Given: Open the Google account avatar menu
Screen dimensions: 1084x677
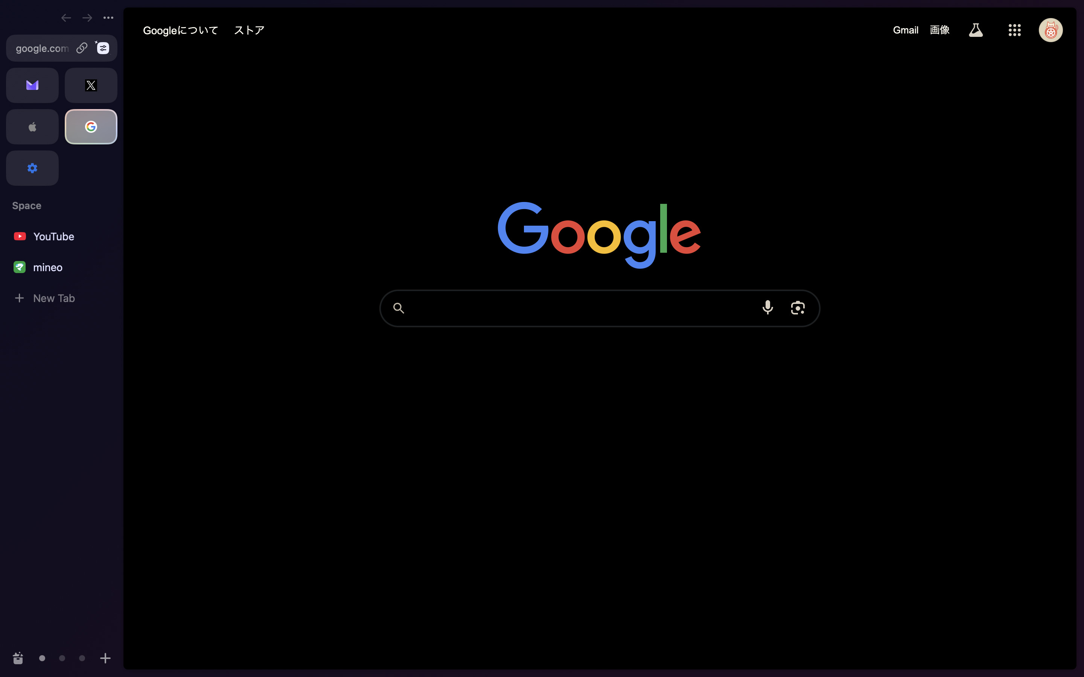Looking at the screenshot, I should (x=1051, y=30).
